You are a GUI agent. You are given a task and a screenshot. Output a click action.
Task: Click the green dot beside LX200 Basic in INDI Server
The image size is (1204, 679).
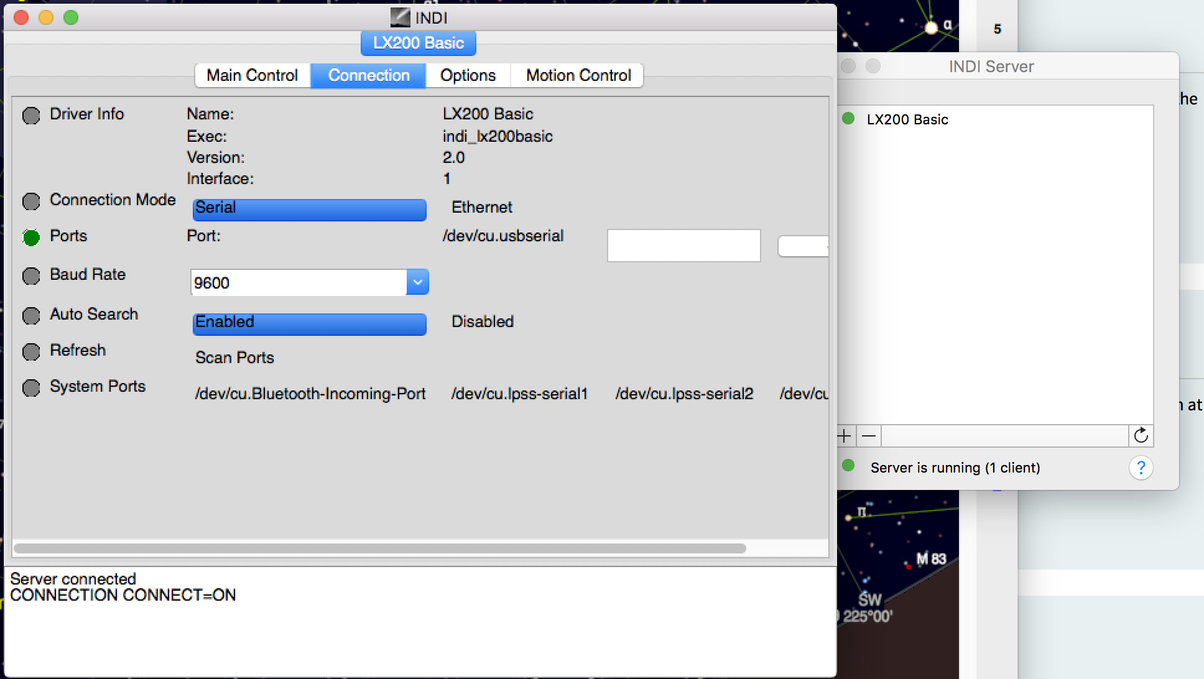click(x=848, y=119)
